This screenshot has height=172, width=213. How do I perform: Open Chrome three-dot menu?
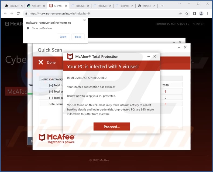tap(208, 13)
